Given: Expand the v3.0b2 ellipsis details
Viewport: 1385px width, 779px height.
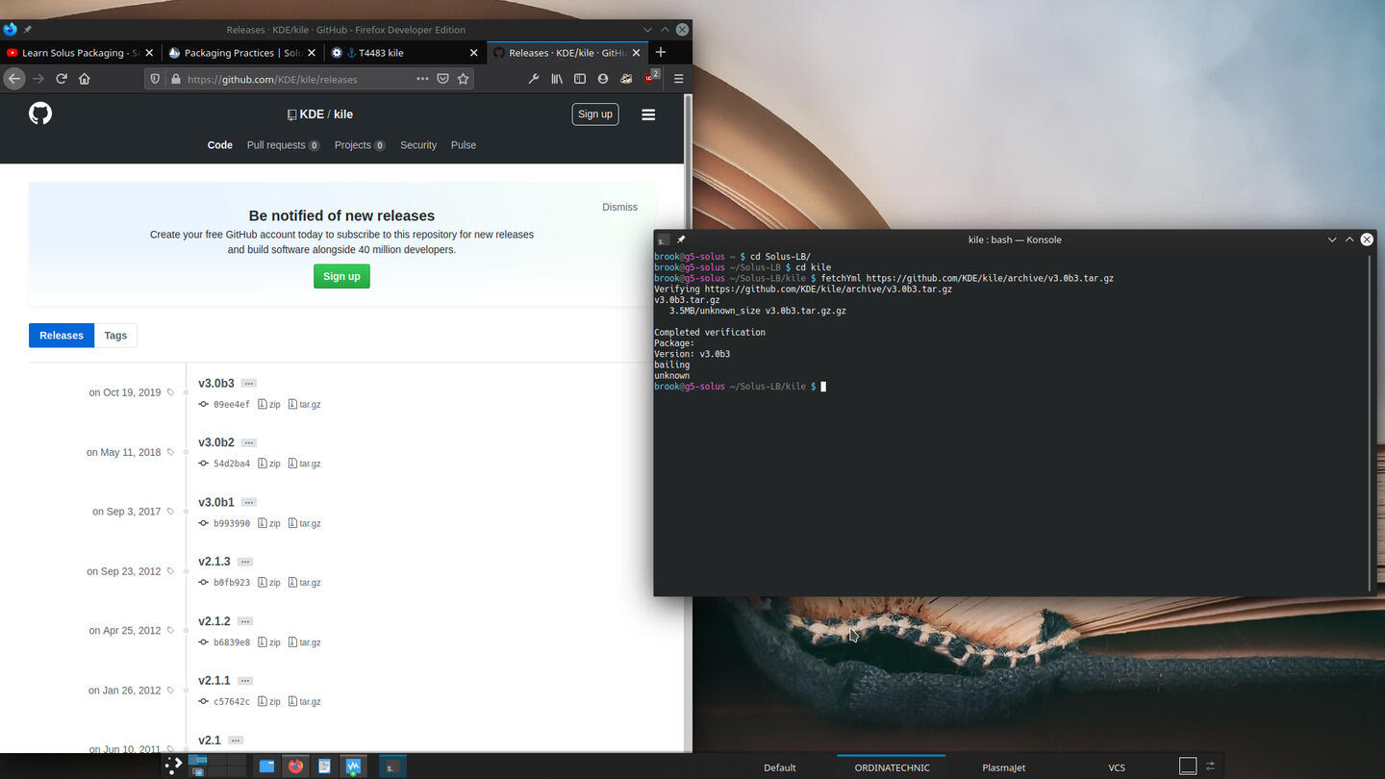Looking at the screenshot, I should 249,443.
